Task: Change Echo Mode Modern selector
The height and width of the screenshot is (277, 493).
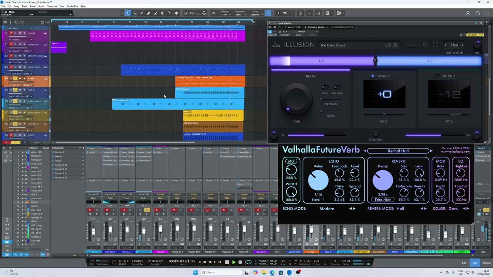Action: coord(327,209)
